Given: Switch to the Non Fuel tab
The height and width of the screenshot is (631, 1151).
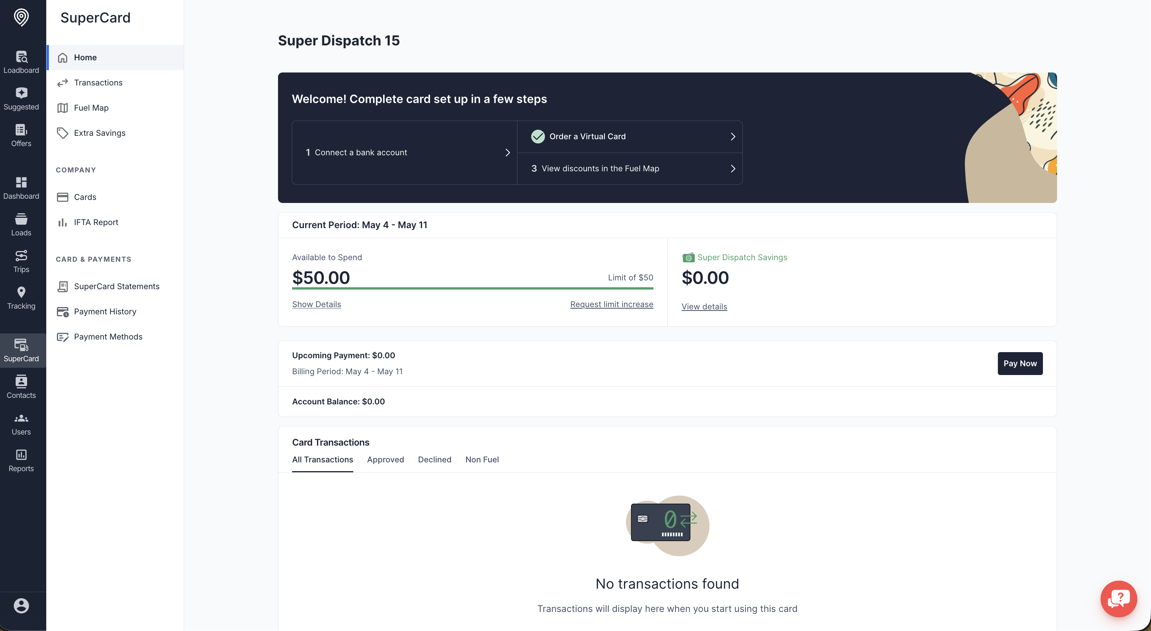Looking at the screenshot, I should [x=482, y=460].
